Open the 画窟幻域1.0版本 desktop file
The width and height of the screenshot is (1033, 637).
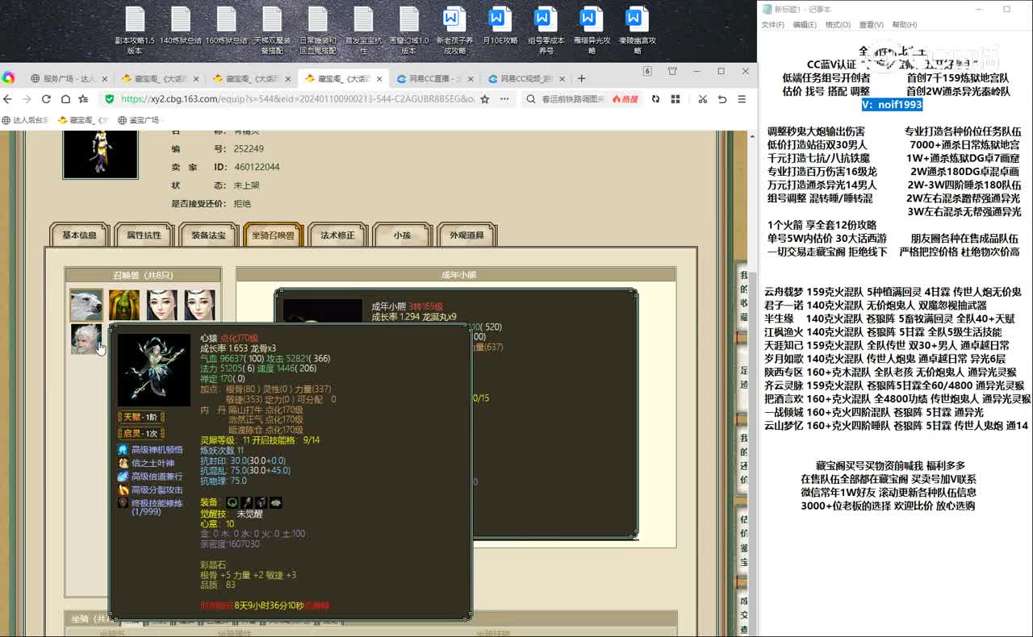click(409, 31)
